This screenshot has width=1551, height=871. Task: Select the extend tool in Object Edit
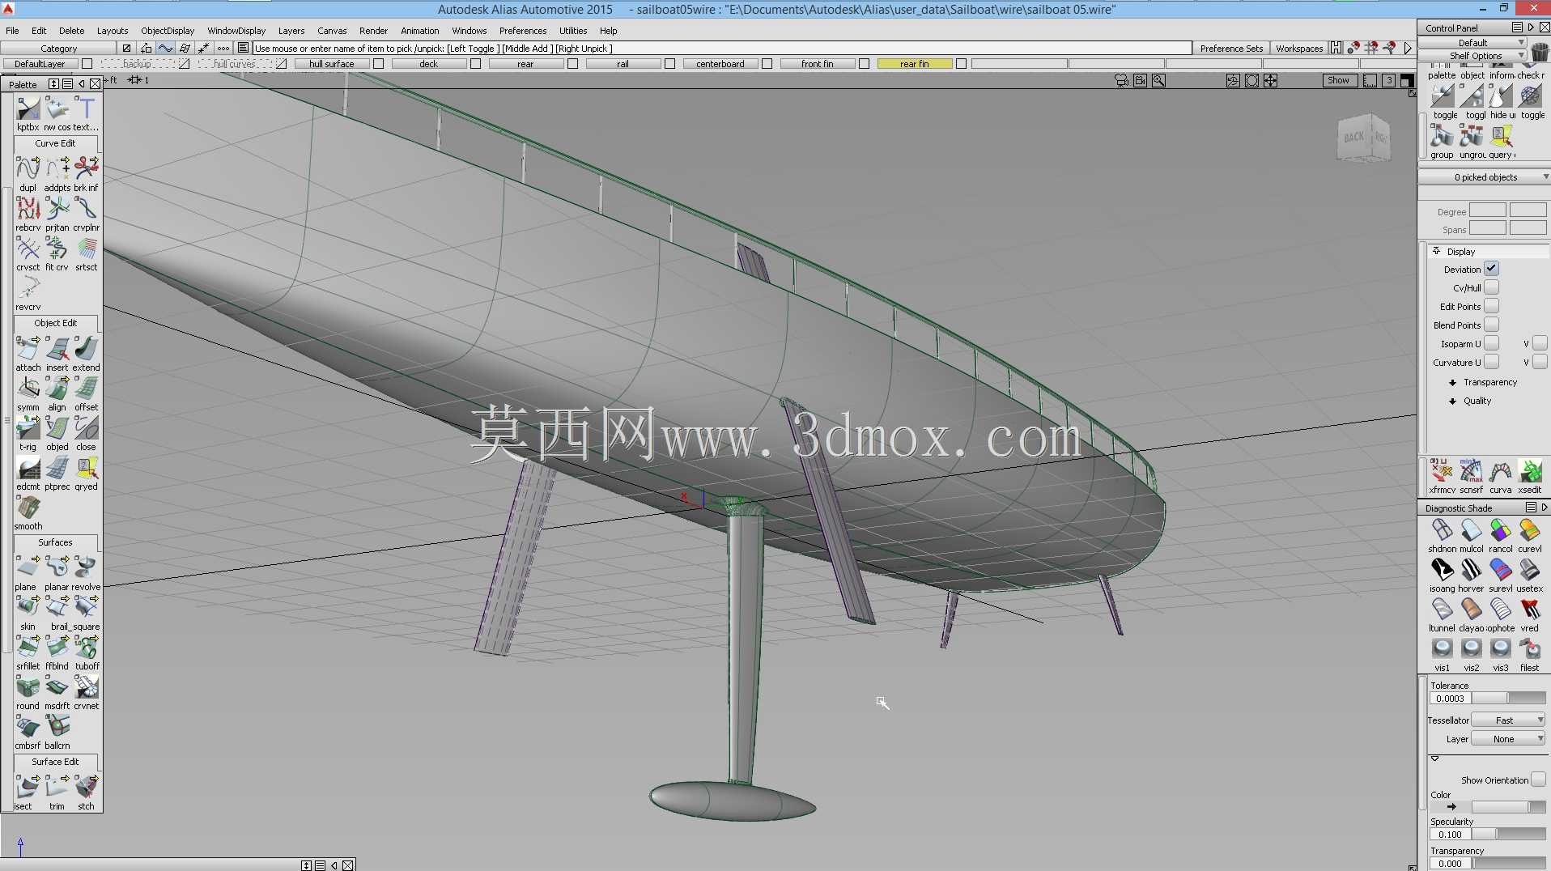86,348
